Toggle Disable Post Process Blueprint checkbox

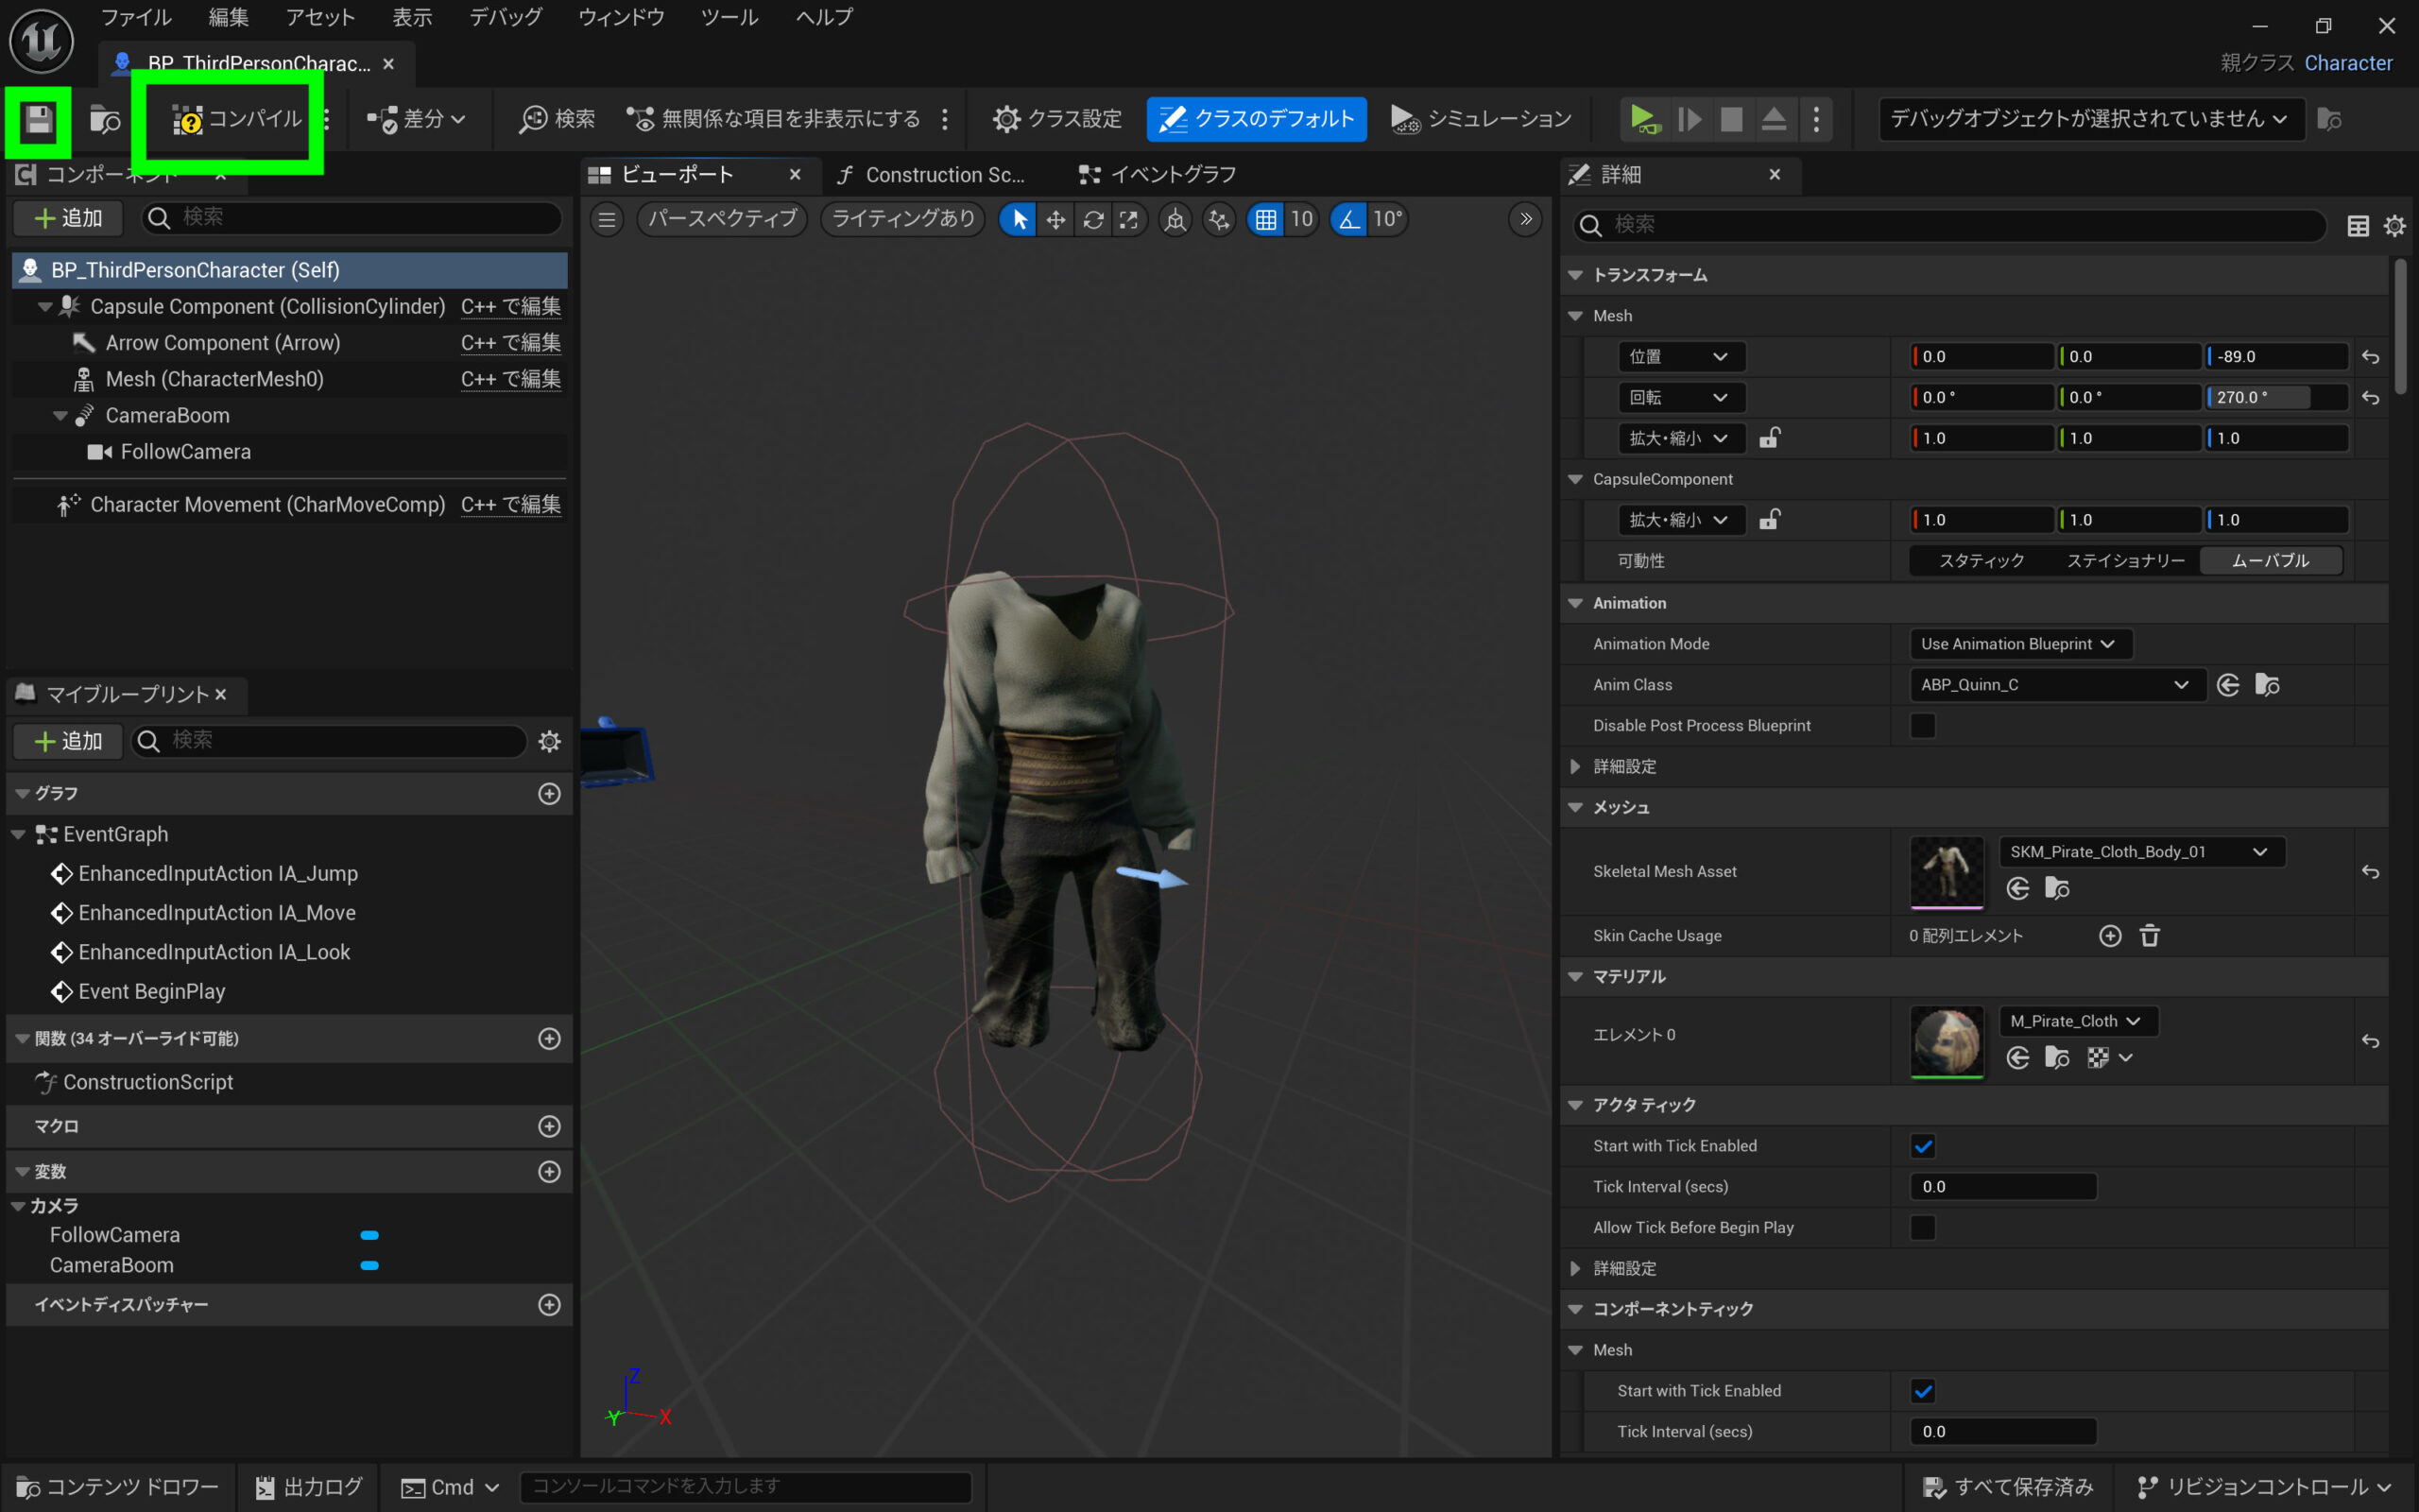pos(1922,725)
